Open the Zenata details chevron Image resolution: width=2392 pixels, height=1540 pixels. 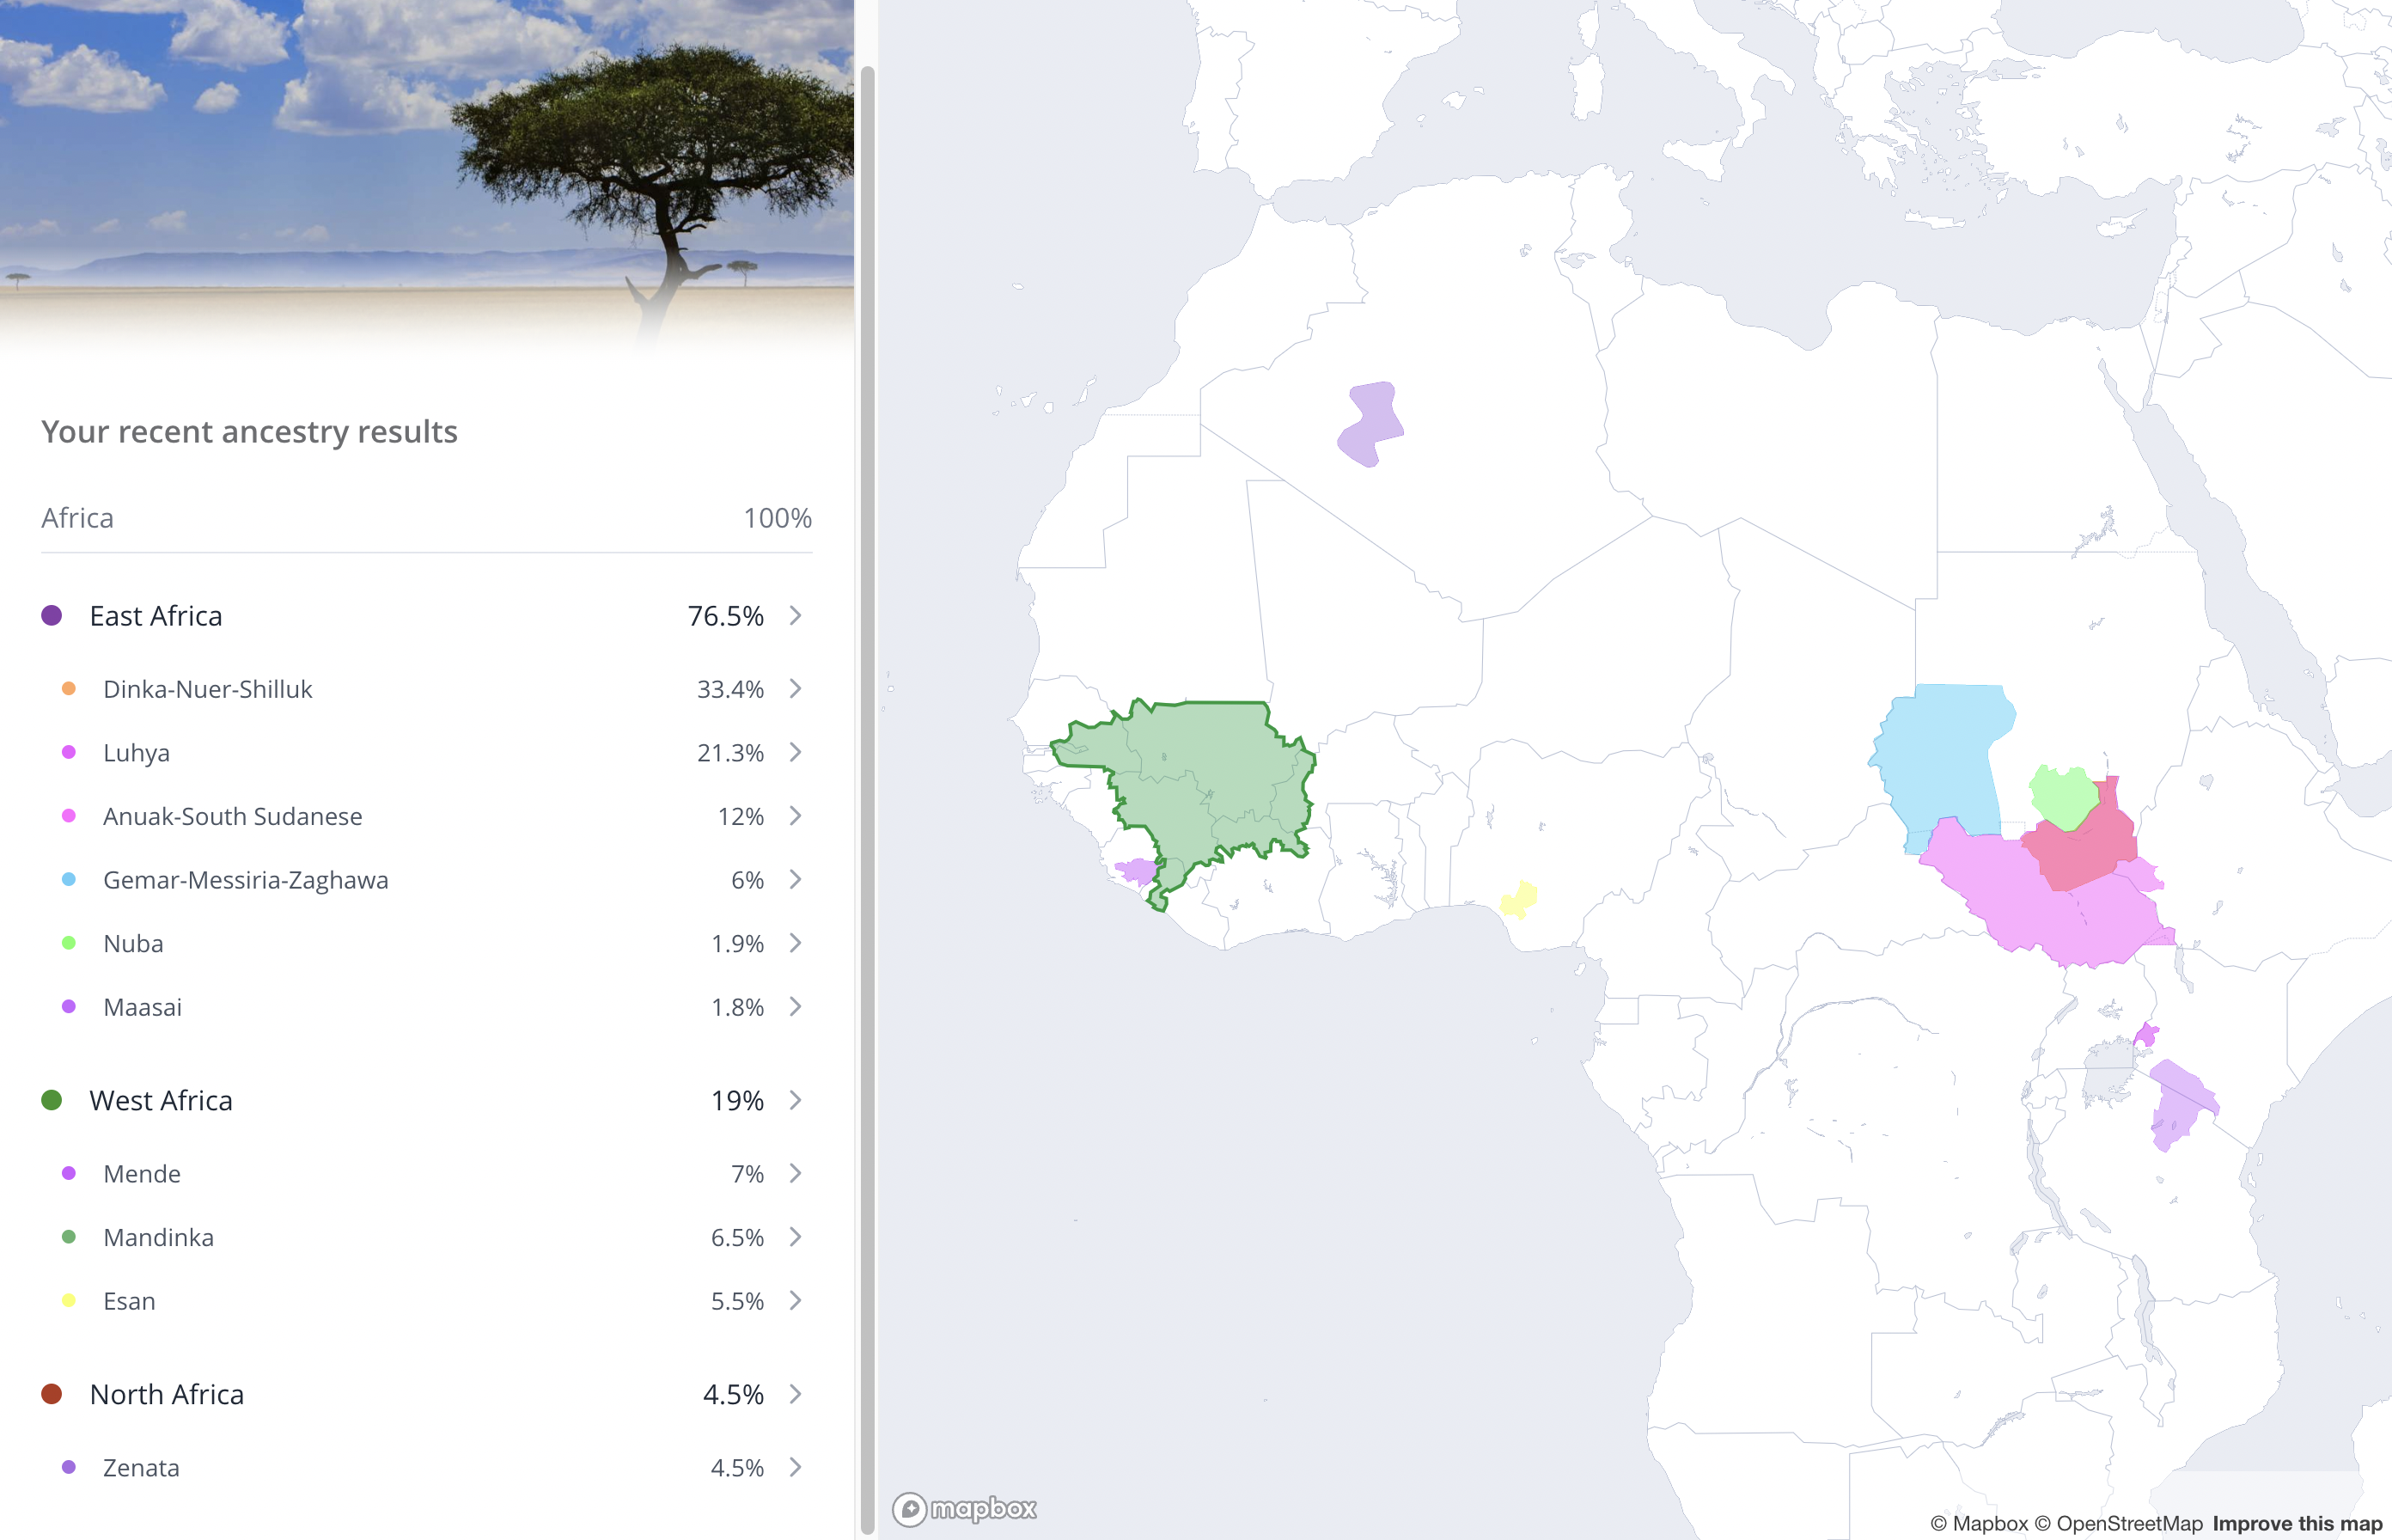tap(796, 1467)
